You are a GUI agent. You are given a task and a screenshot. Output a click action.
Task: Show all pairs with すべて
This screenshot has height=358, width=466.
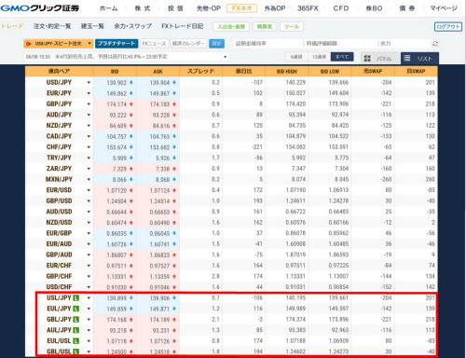tap(342, 57)
